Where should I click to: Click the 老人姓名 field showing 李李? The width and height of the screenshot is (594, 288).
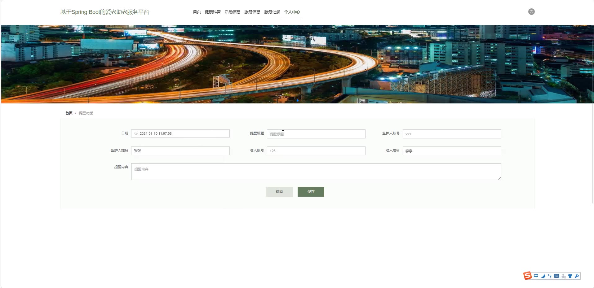coord(452,151)
